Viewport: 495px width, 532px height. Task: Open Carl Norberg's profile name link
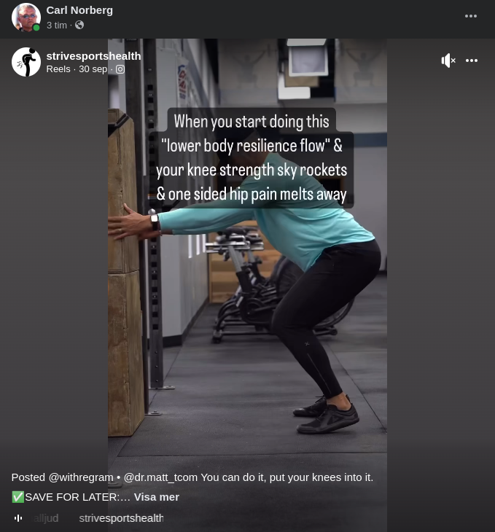[x=79, y=10]
